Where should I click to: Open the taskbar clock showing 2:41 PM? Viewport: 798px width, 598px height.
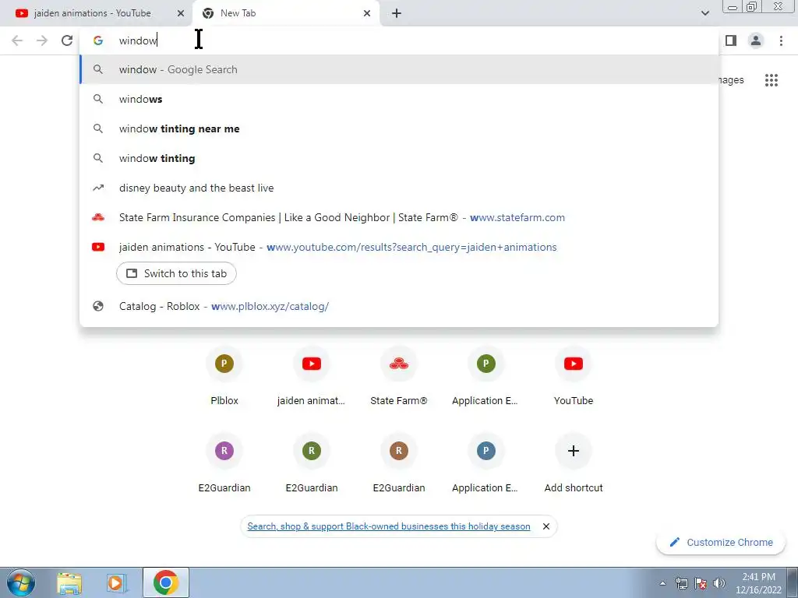pos(758,583)
